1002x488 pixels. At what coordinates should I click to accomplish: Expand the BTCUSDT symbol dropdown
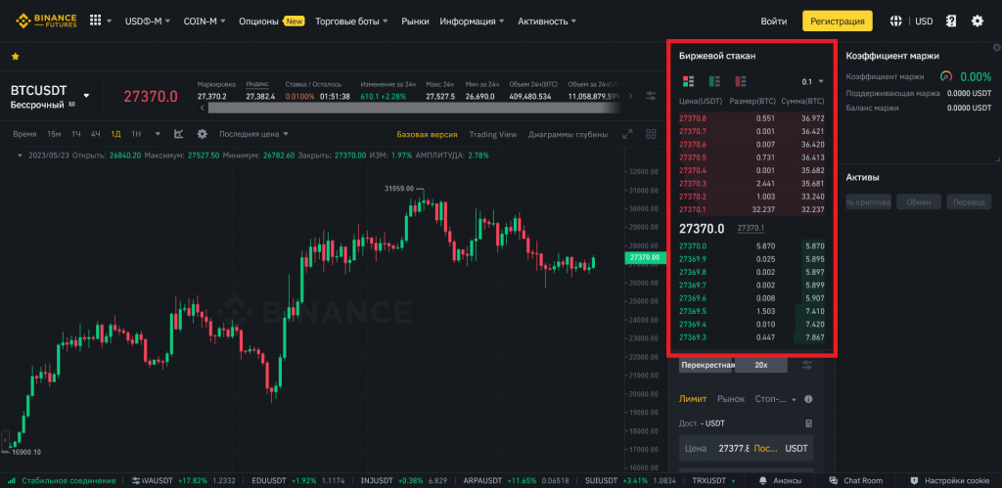click(86, 96)
